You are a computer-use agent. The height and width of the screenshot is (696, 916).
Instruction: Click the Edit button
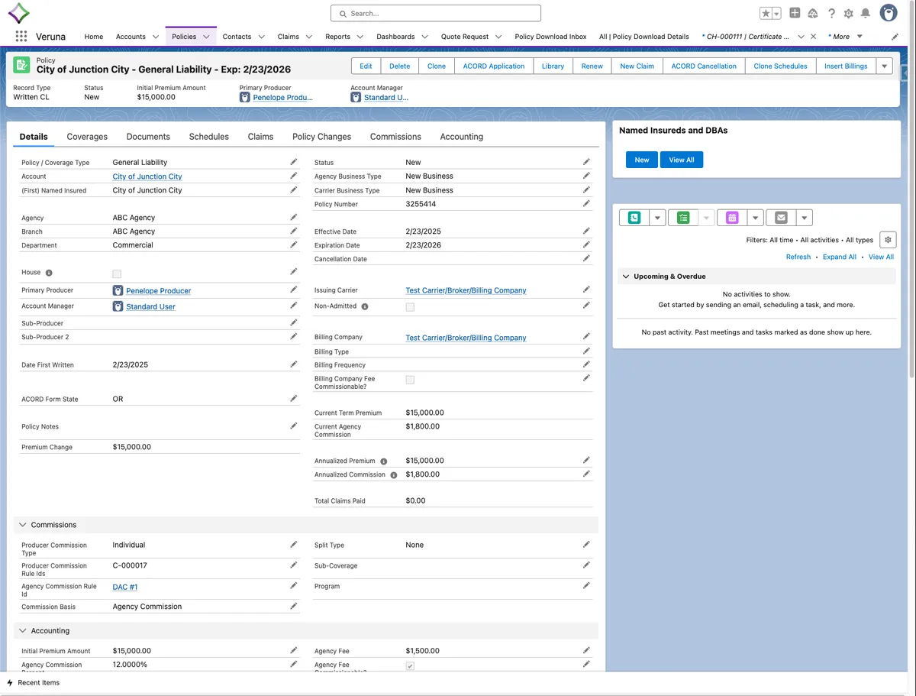pyautogui.click(x=366, y=66)
